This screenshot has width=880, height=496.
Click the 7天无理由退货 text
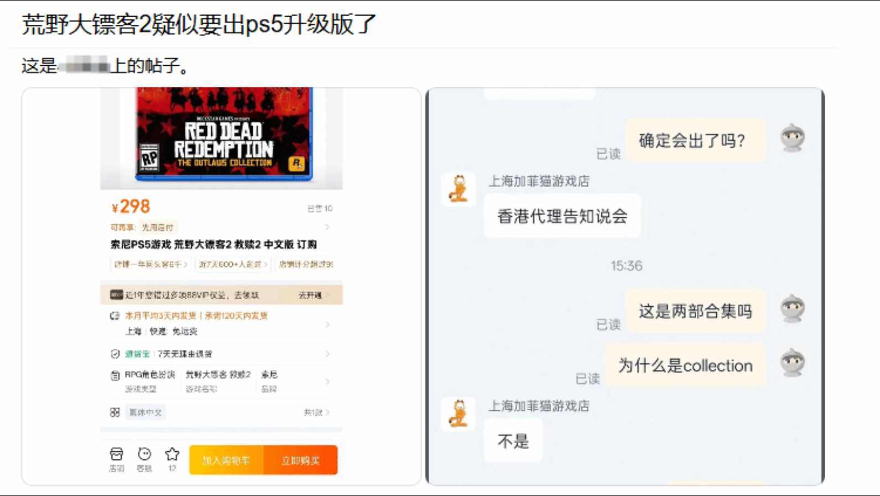point(185,354)
